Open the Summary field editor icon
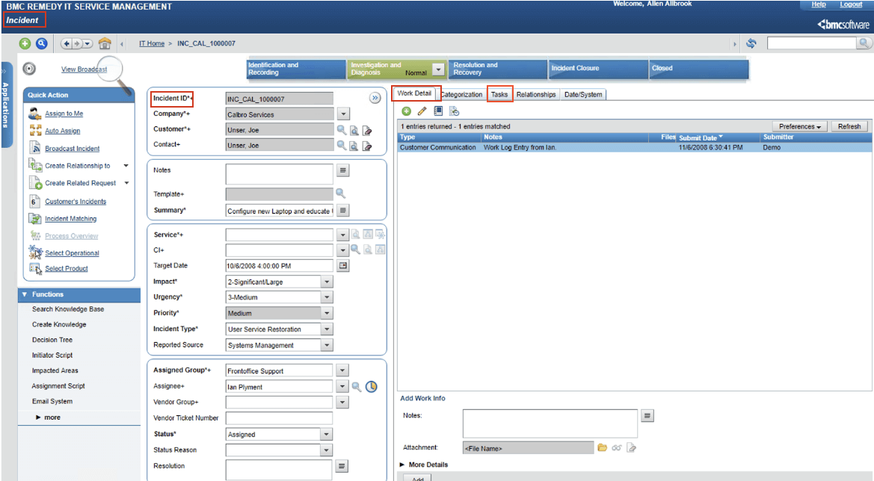 coord(343,211)
